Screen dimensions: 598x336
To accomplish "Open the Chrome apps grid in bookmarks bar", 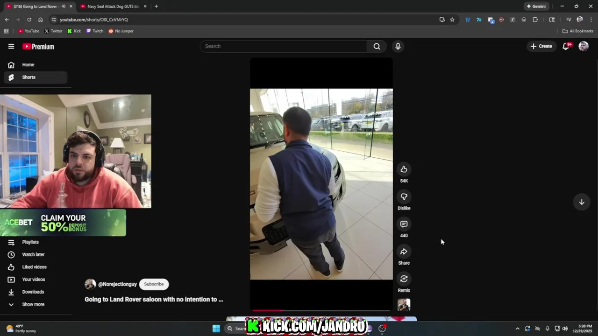I will click(x=6, y=31).
